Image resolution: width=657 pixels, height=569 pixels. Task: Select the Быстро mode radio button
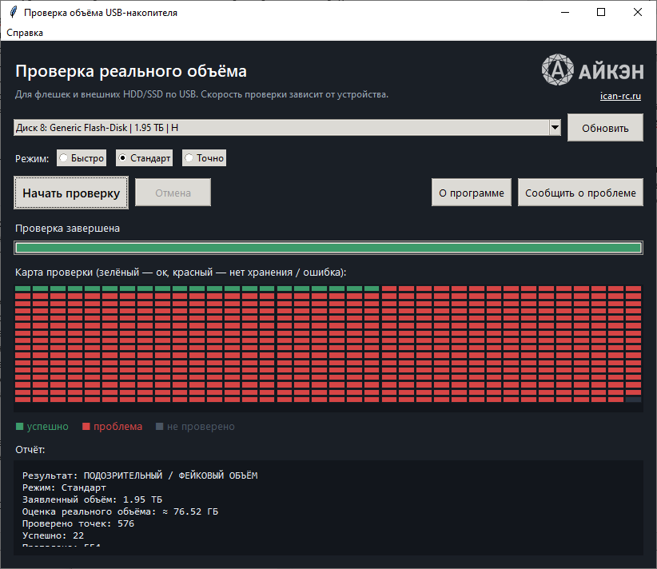pyautogui.click(x=82, y=158)
